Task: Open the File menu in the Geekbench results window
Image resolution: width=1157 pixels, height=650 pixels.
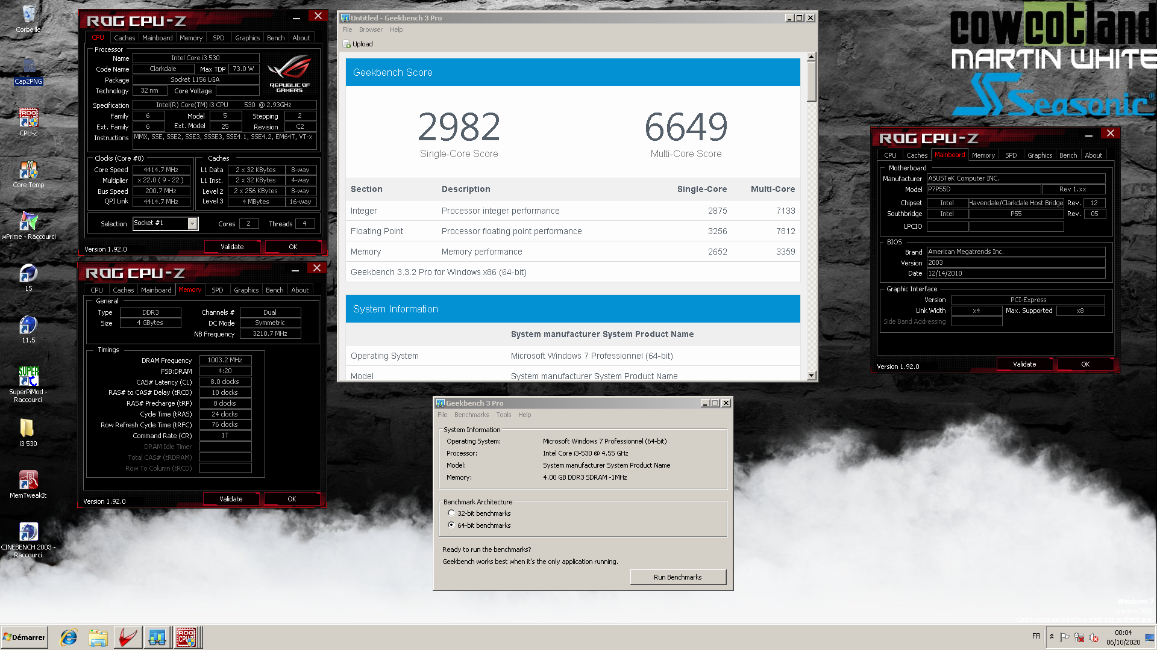Action: (x=347, y=29)
